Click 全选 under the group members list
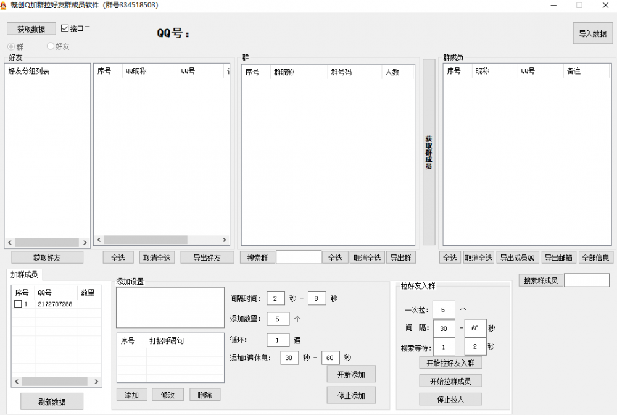 [x=450, y=258]
